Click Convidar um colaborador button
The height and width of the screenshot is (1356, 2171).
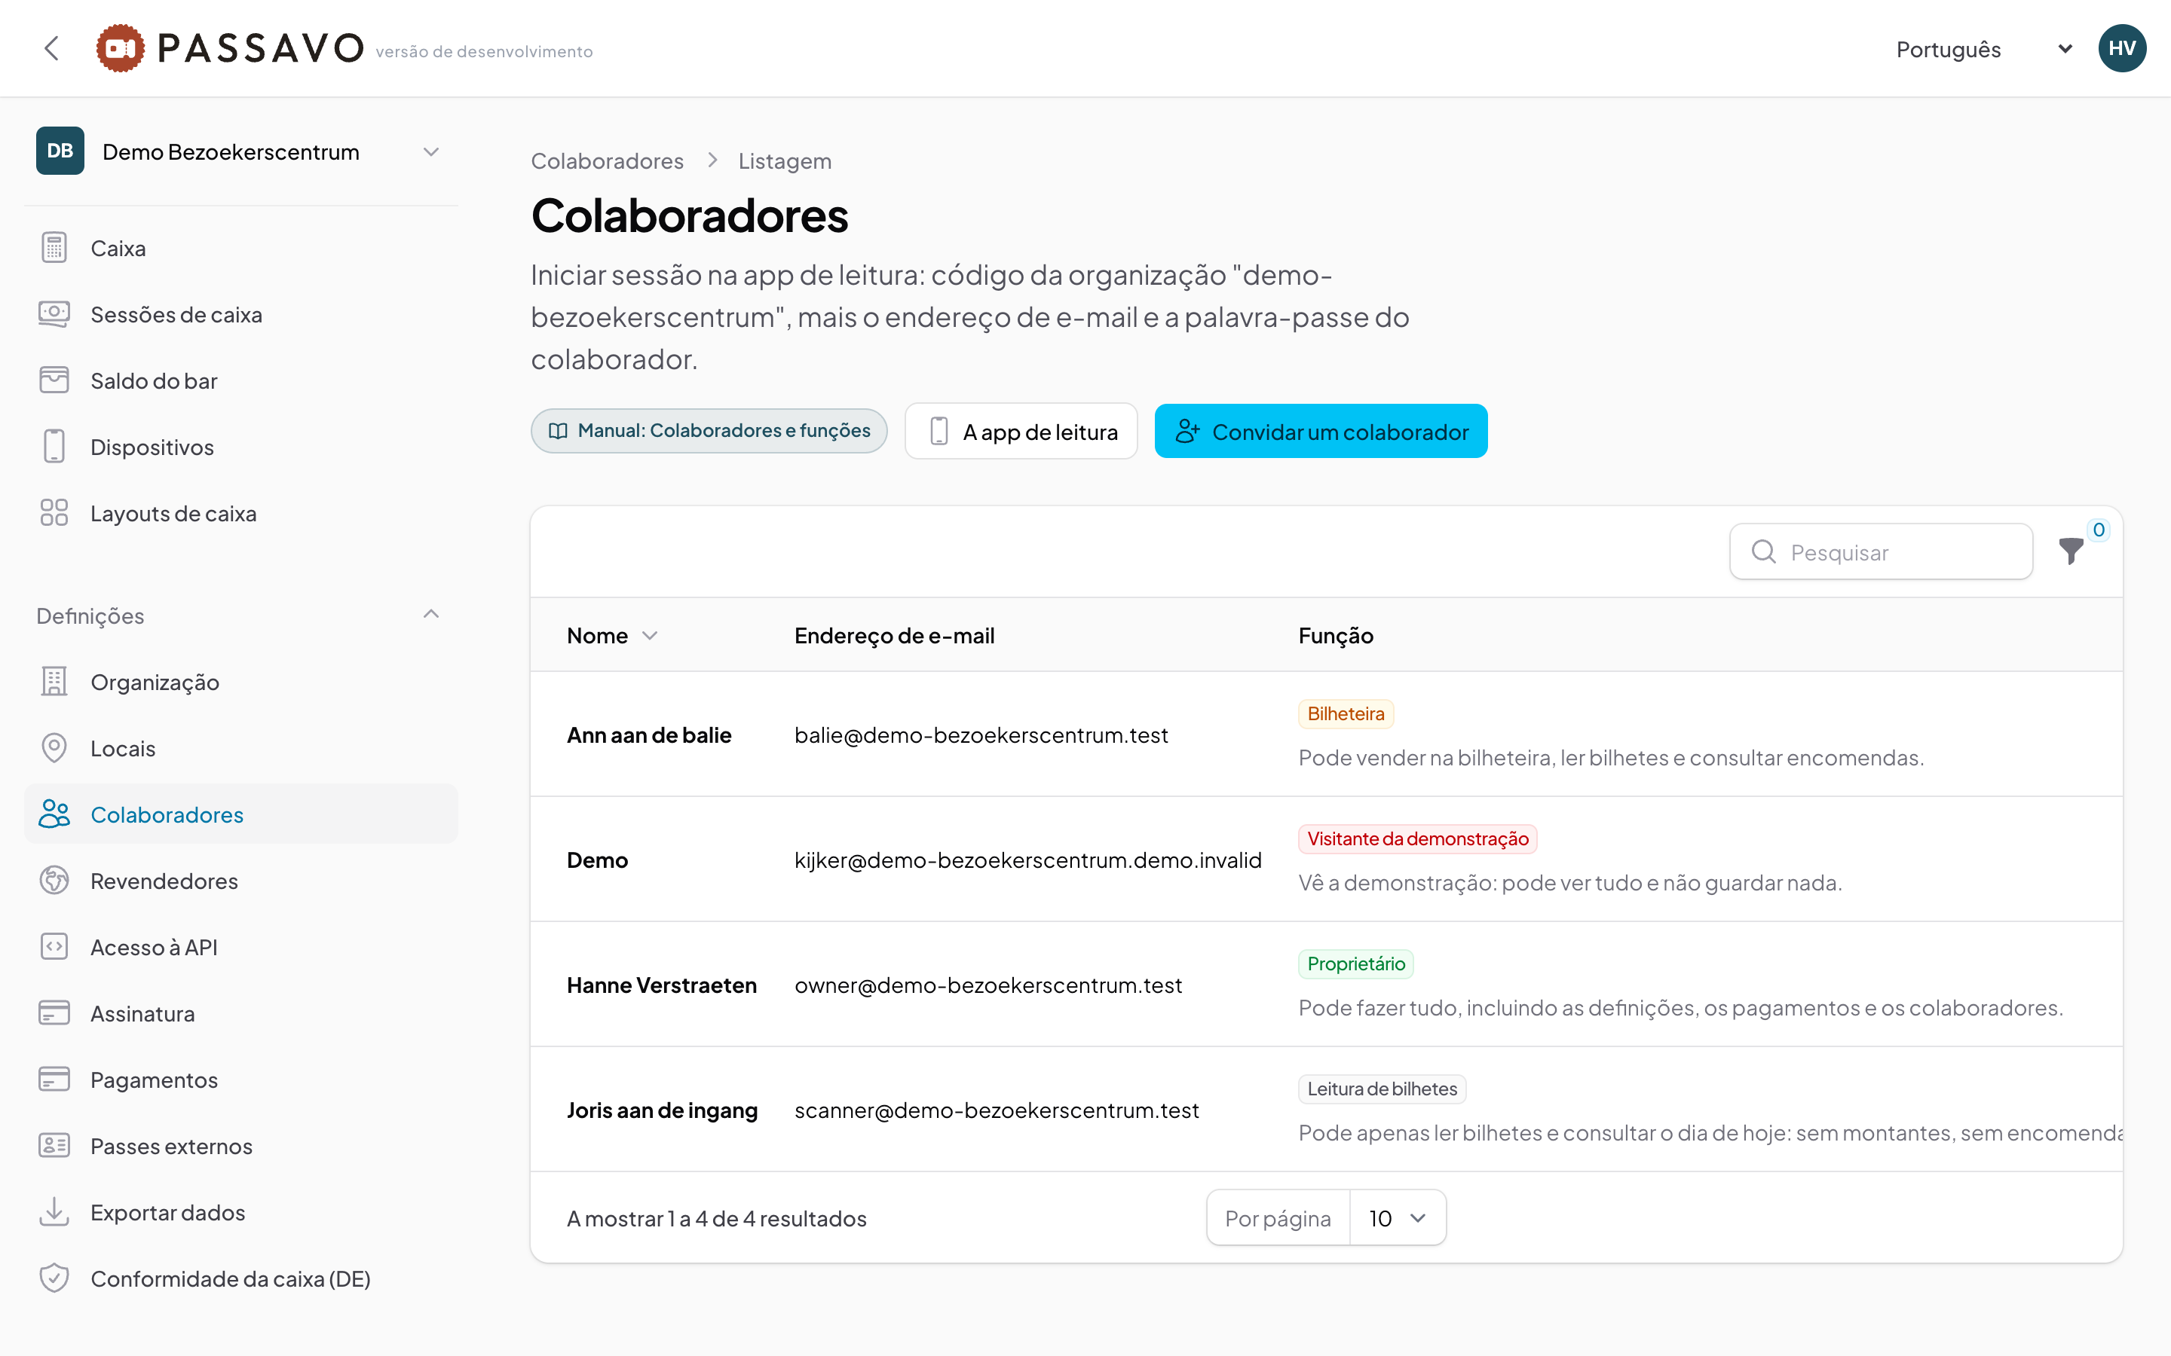(1321, 432)
